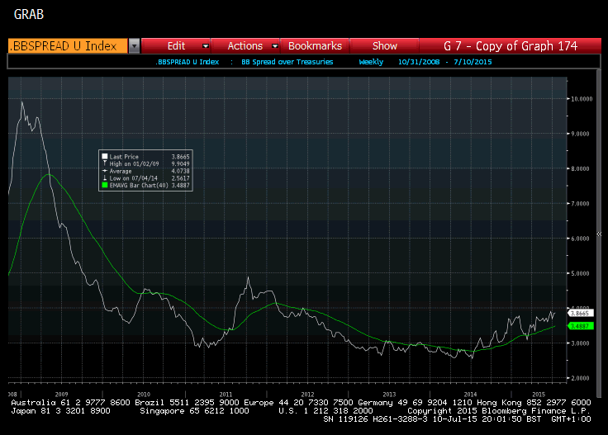Click the white 3.8665 last price axis tag
The image size is (608, 435).
579,314
